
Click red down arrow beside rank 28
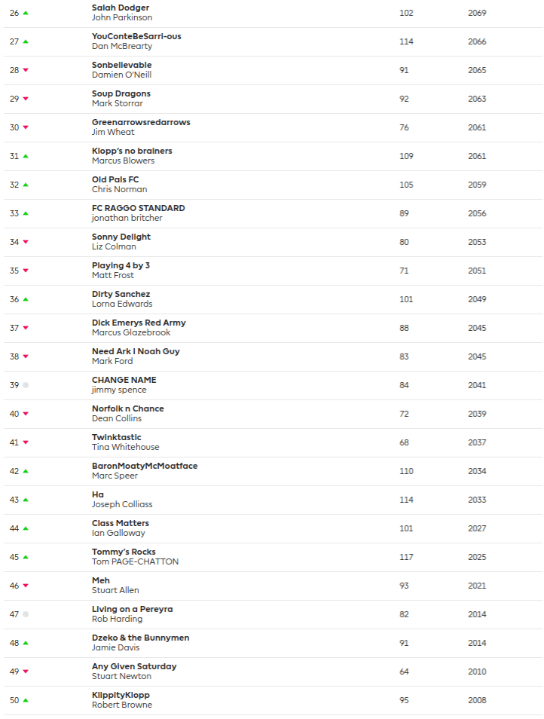(26, 70)
